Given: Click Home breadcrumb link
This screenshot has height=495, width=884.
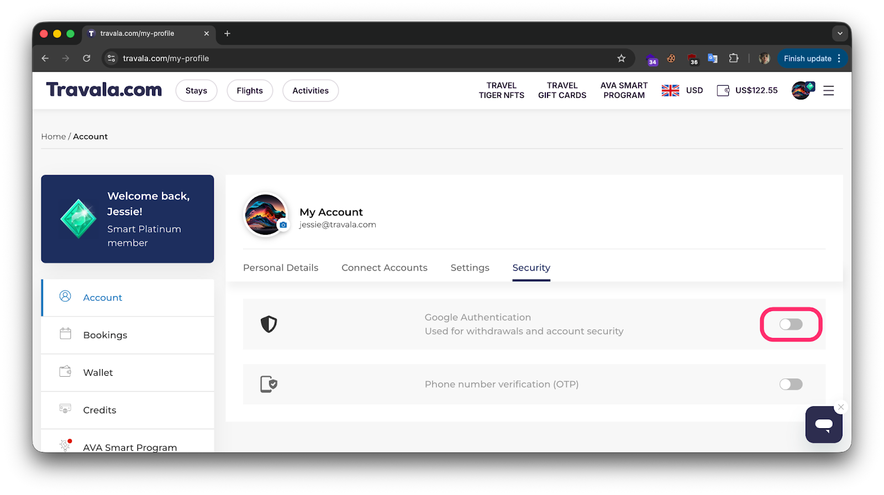Looking at the screenshot, I should coord(54,136).
